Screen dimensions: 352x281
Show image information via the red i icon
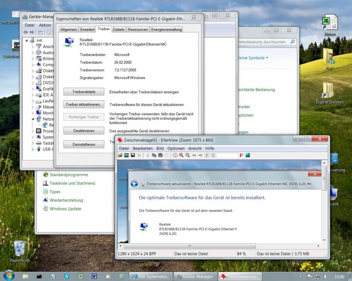175,155
